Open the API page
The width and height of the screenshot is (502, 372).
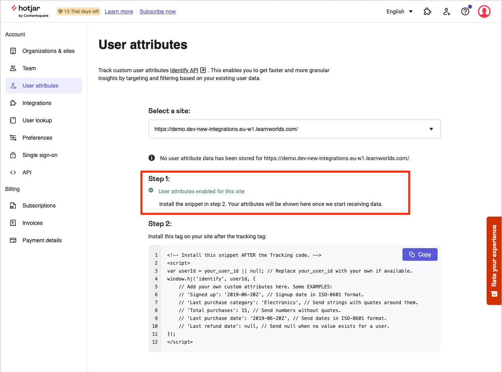pos(43,172)
